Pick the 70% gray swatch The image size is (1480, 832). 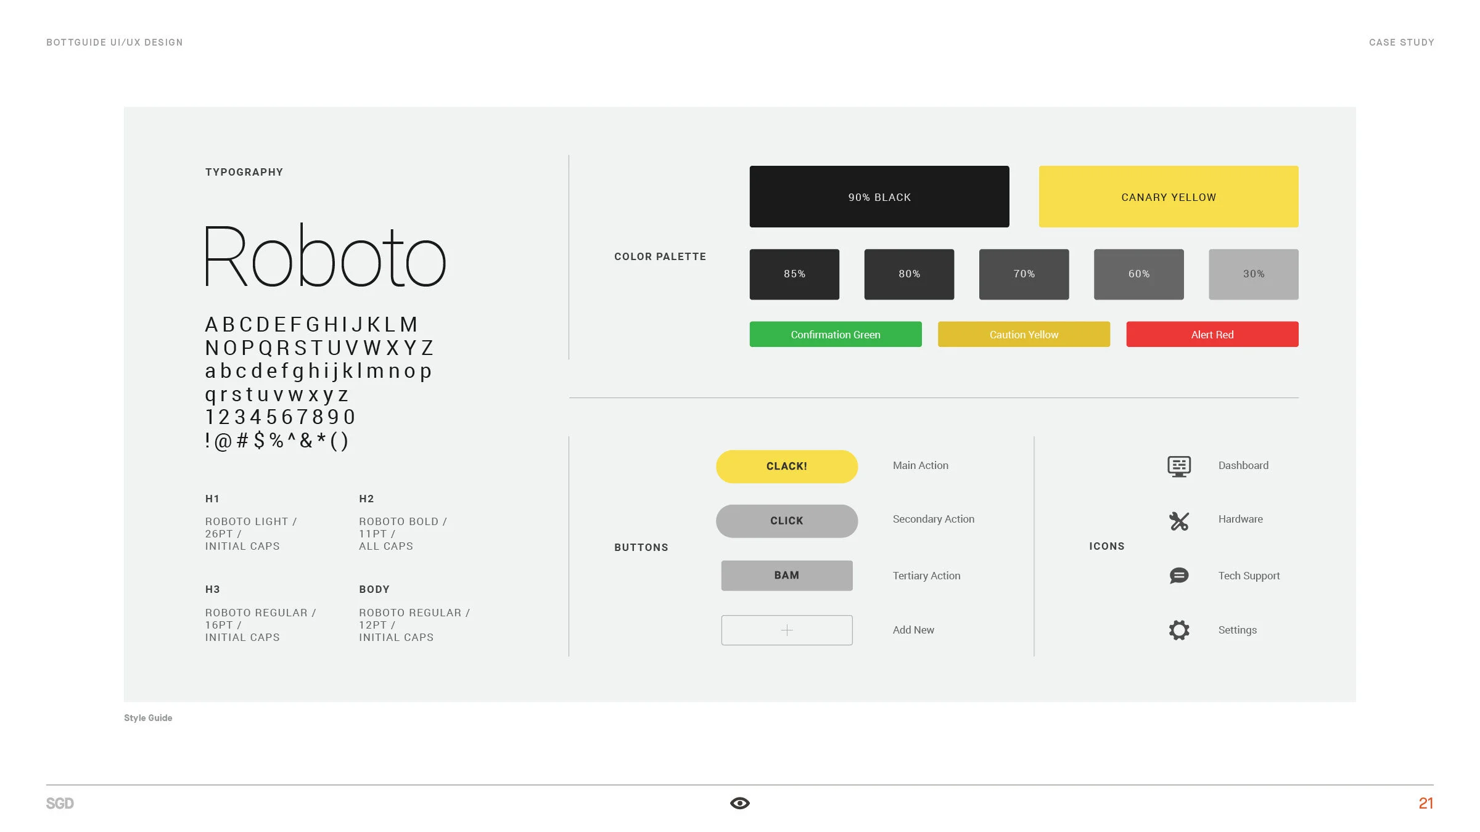click(x=1024, y=274)
